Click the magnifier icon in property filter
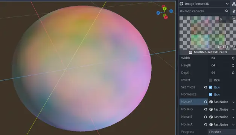Image resolution: width=236 pixels, height=135 pixels. tap(227, 11)
